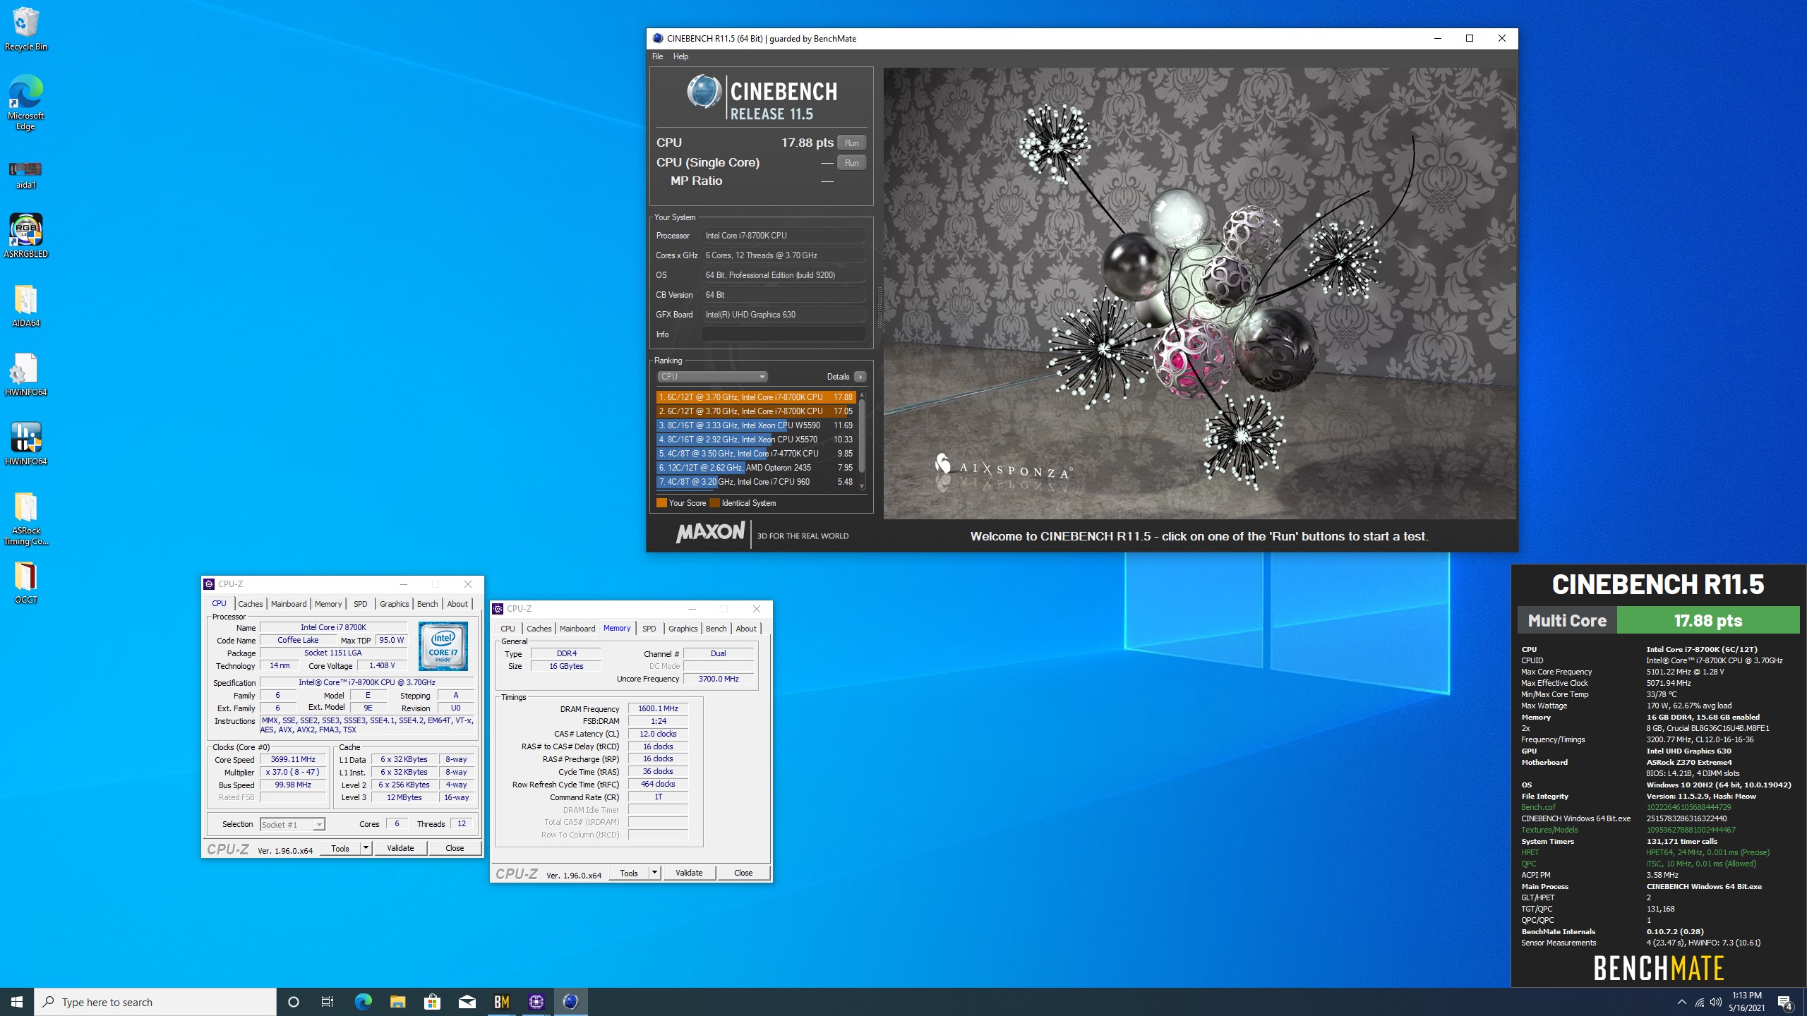Click the rendered scene preview image
Image resolution: width=1807 pixels, height=1016 pixels.
click(x=1199, y=294)
